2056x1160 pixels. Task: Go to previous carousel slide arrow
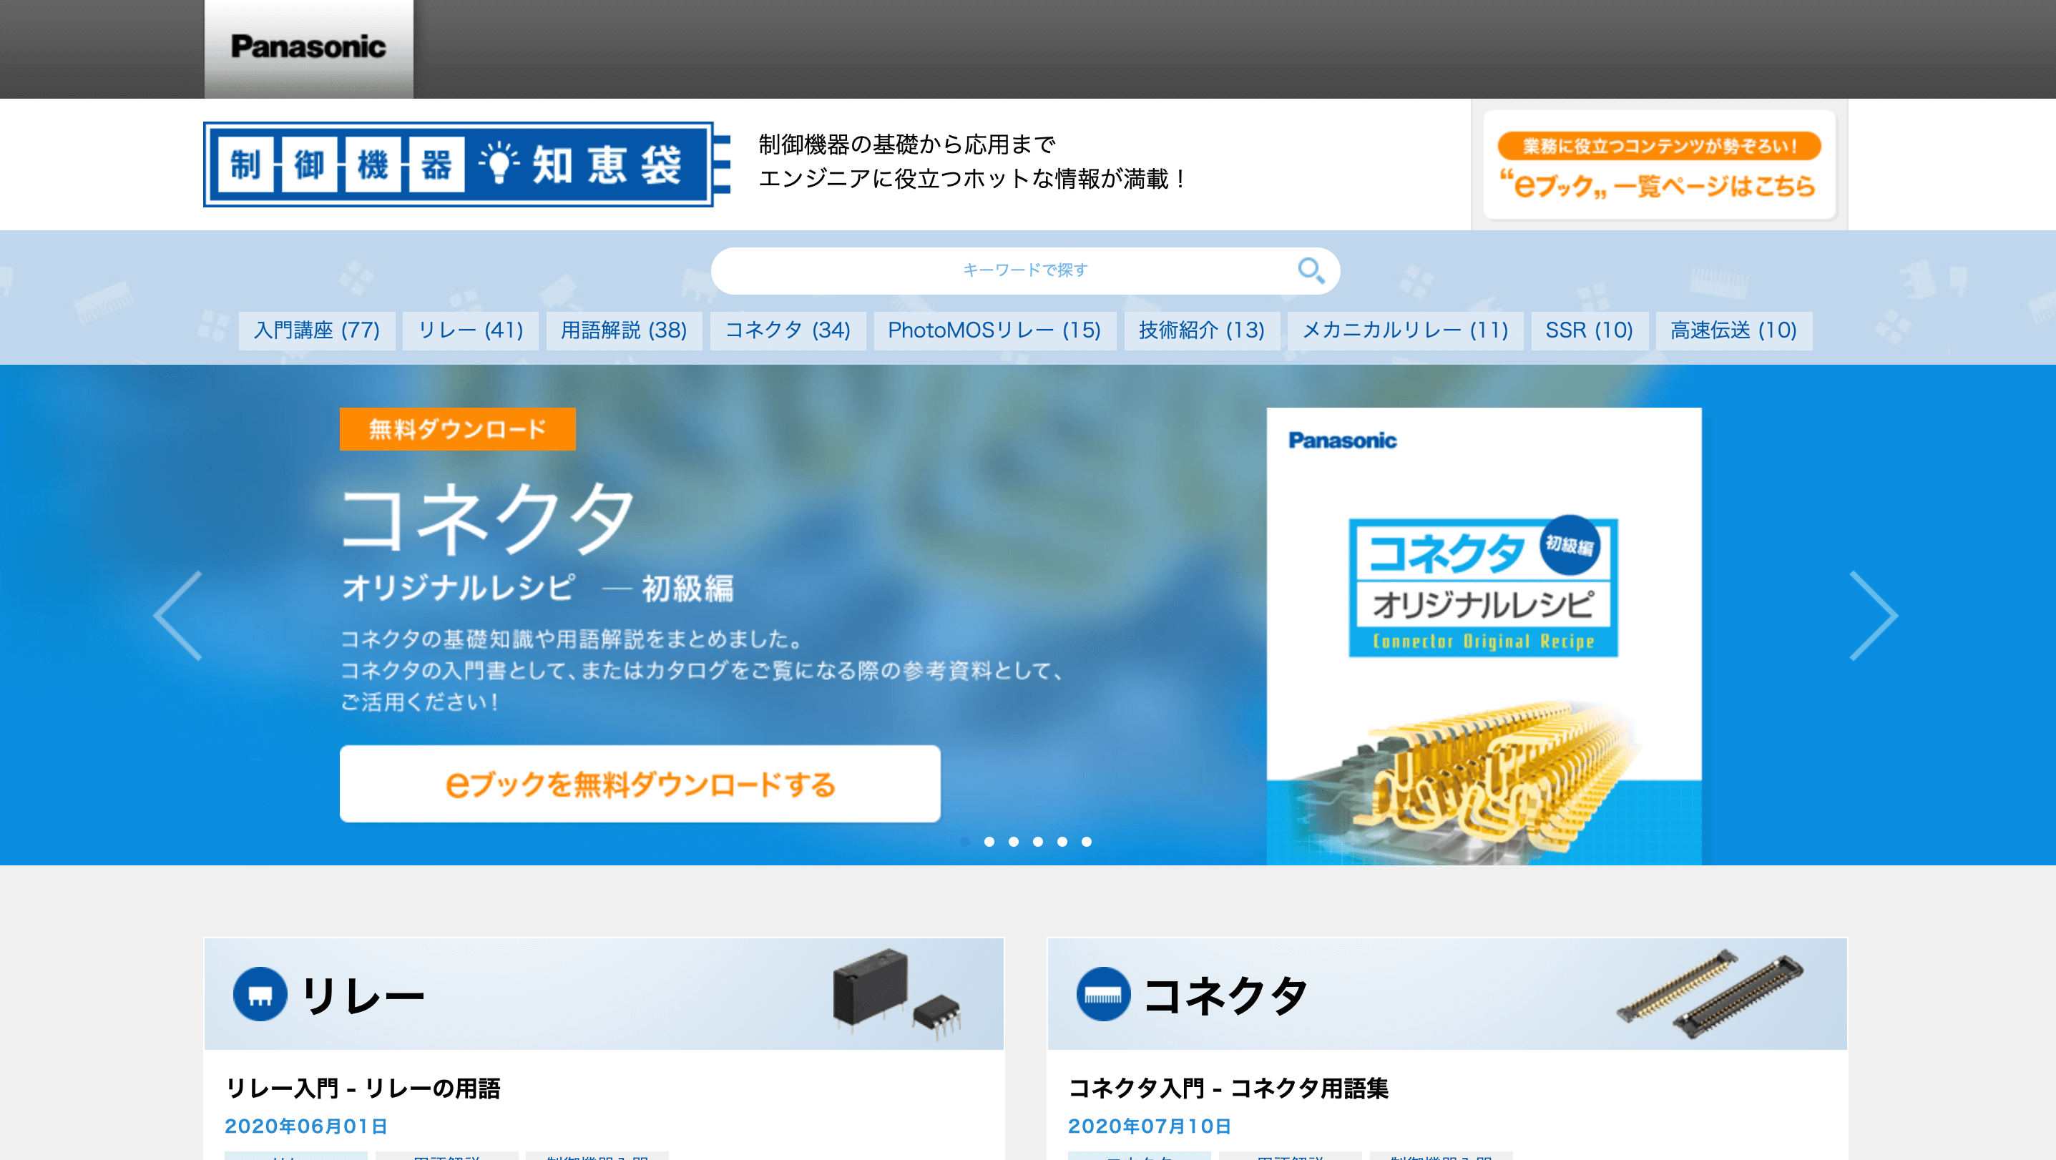click(178, 615)
